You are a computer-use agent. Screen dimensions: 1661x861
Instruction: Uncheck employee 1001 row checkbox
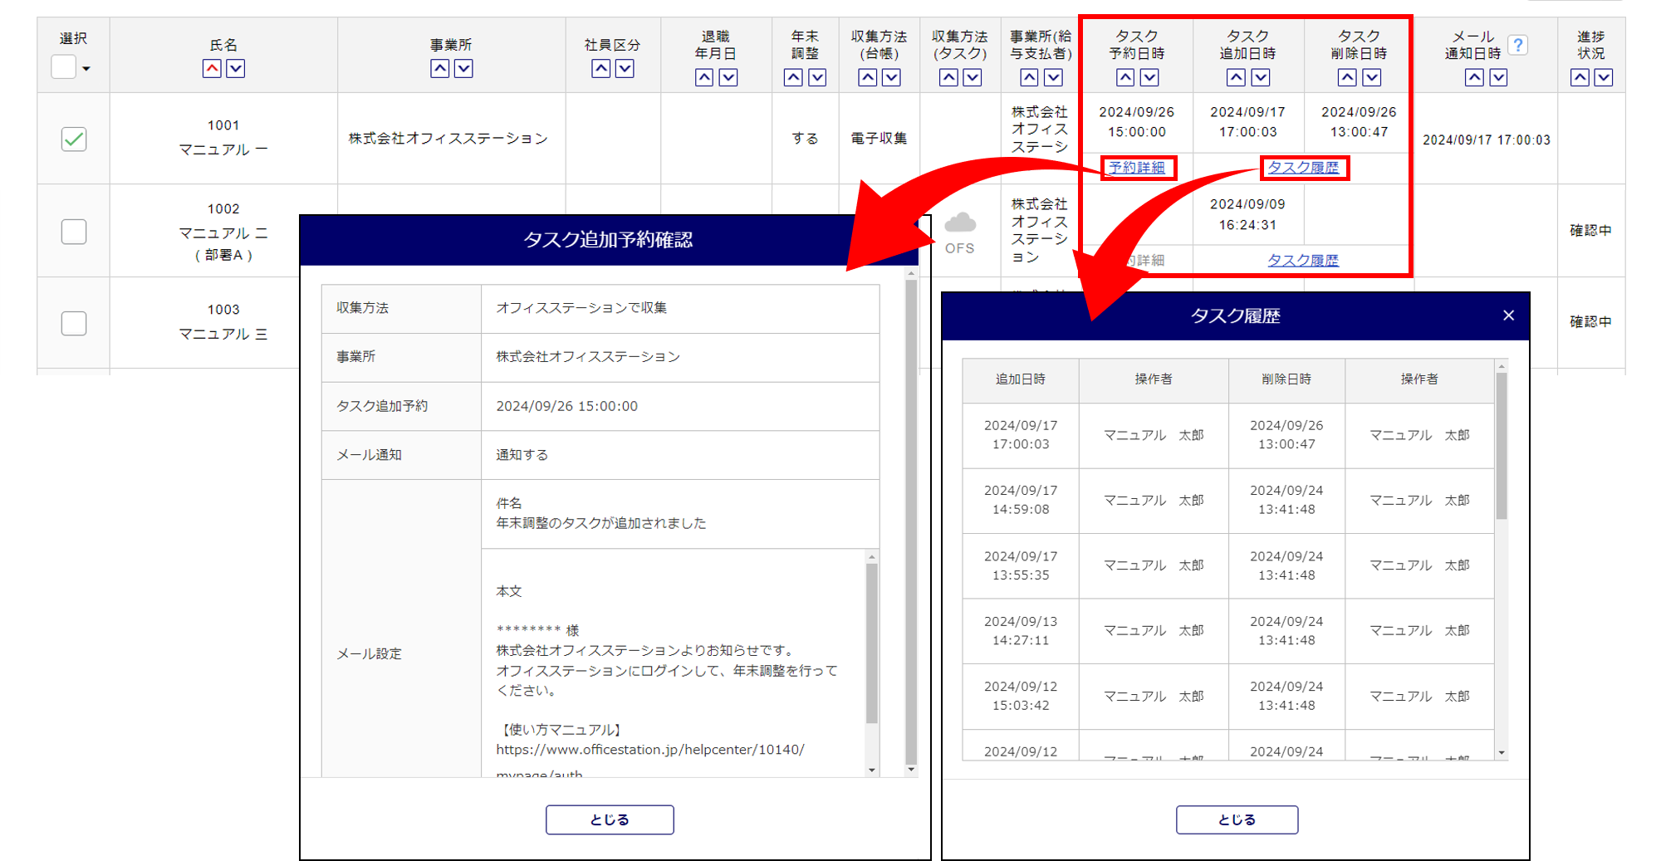pyautogui.click(x=74, y=139)
